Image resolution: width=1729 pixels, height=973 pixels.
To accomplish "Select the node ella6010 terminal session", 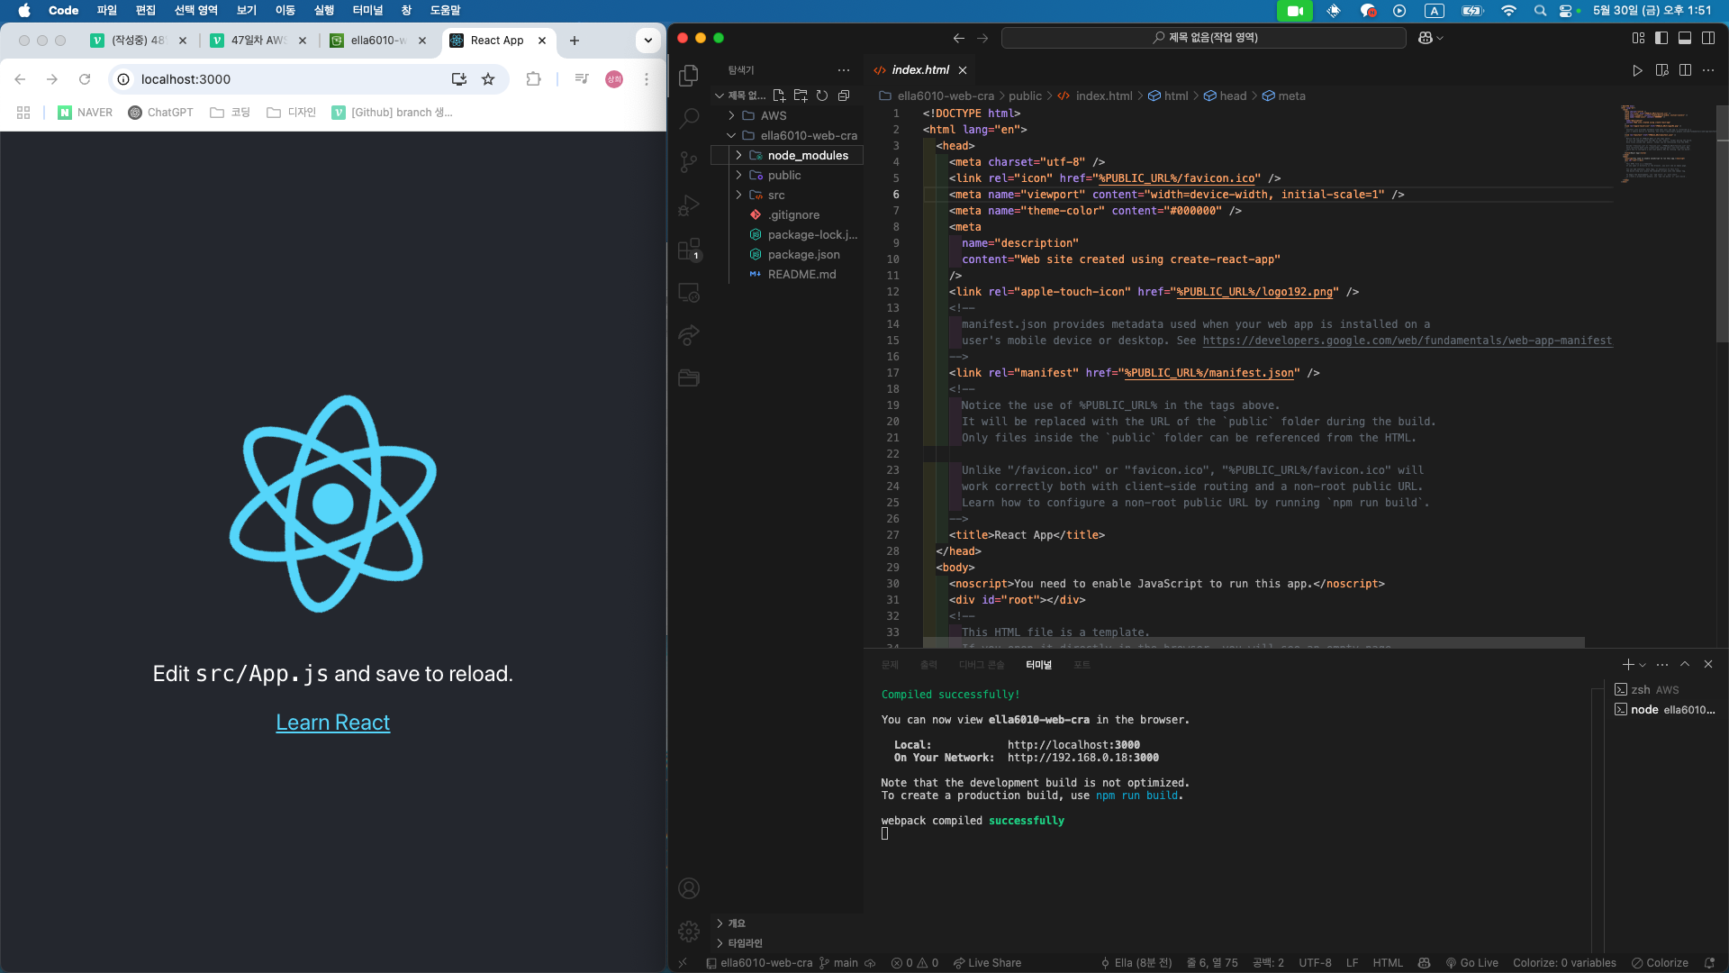I will tap(1665, 710).
